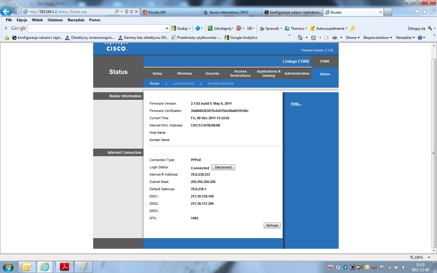Open the Edycja menu
The image size is (437, 273).
22,20
